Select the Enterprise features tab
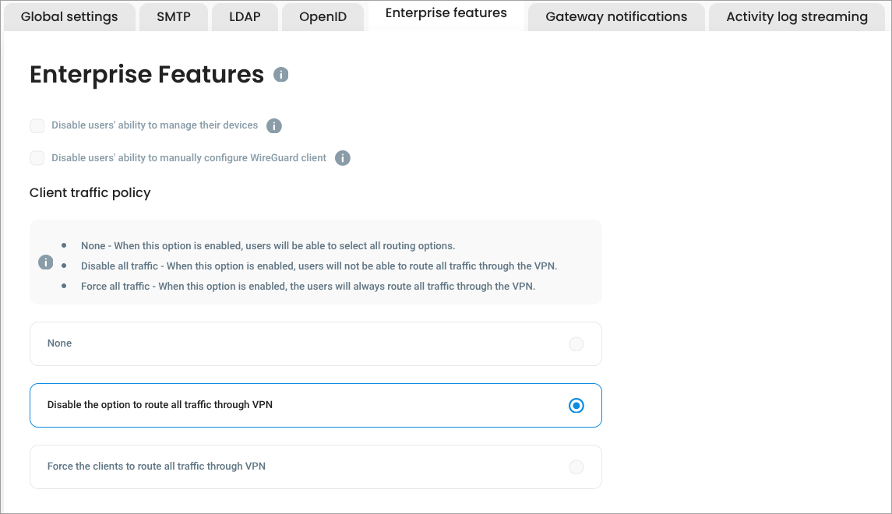 [x=446, y=13]
